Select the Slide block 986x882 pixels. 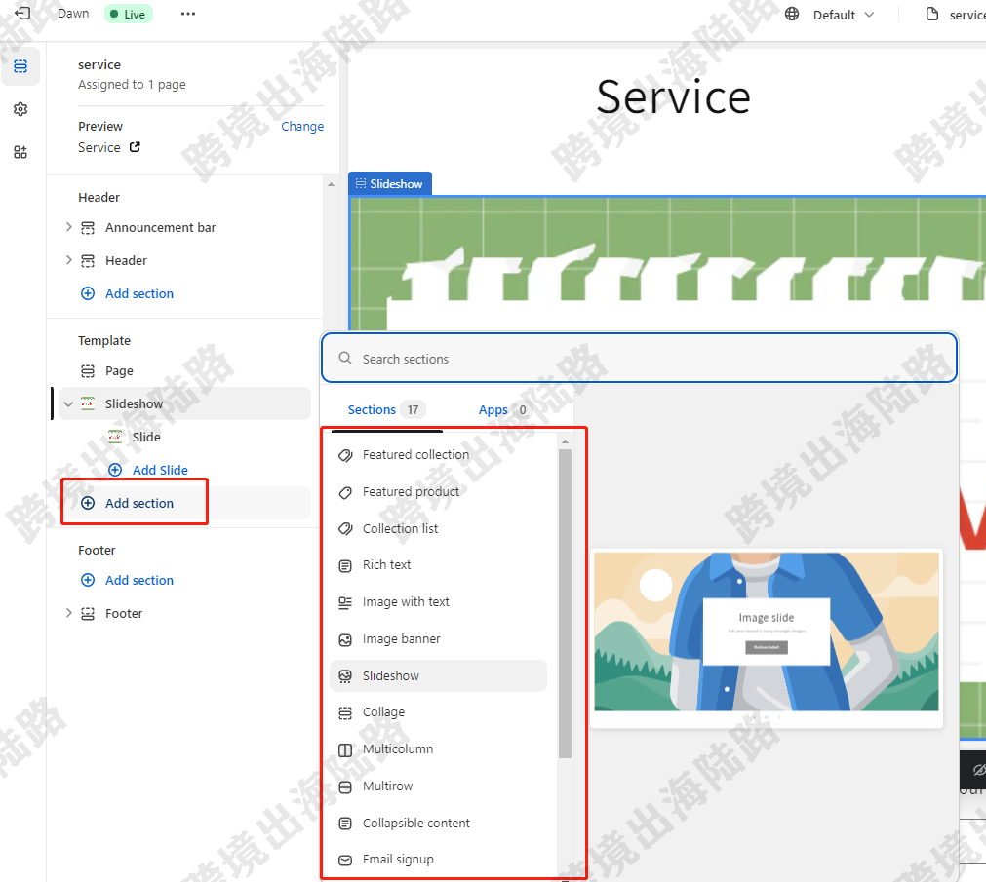pos(146,438)
